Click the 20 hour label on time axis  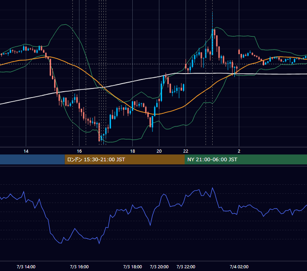159,151
